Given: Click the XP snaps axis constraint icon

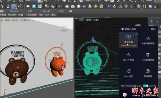Looking at the screenshot, I should 20,6.
